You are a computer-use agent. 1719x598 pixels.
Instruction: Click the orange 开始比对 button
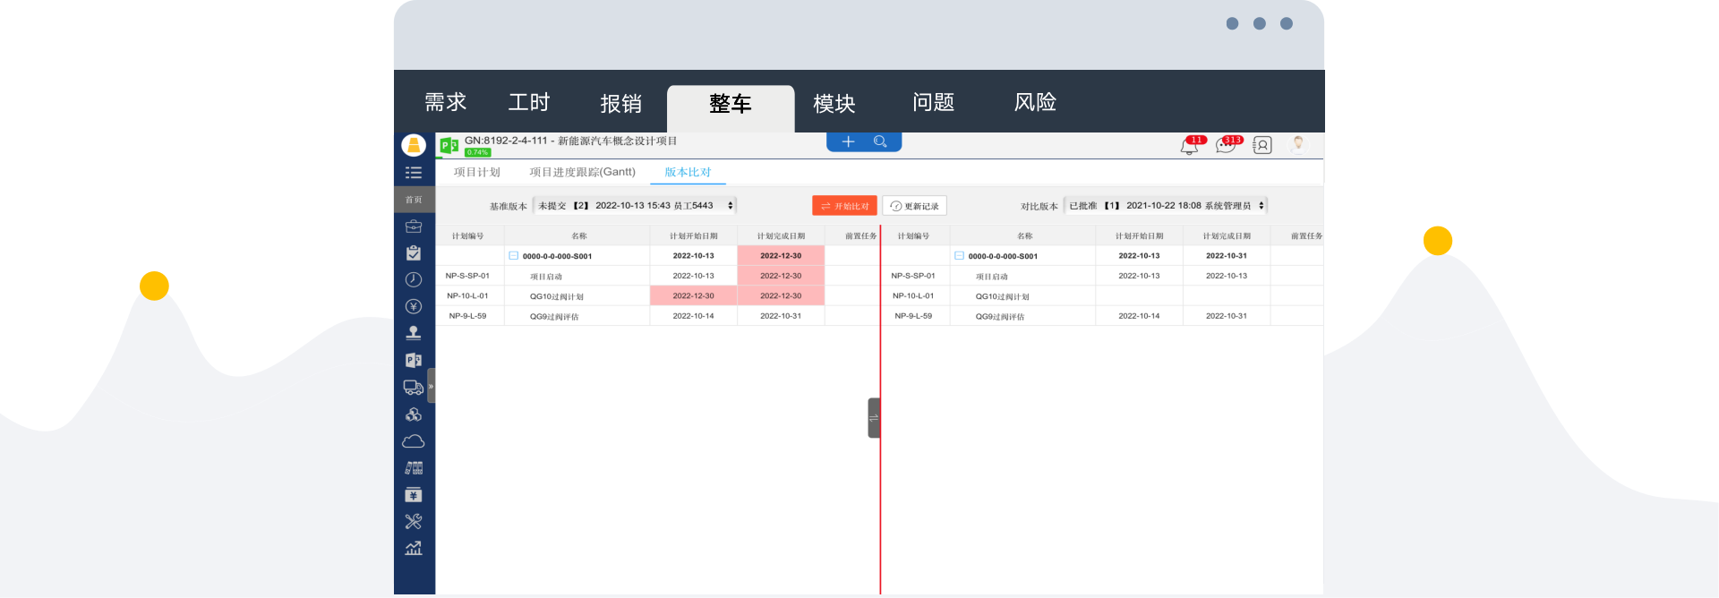click(x=844, y=206)
